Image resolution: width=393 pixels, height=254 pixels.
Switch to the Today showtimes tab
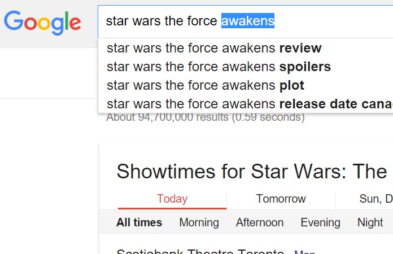pyautogui.click(x=172, y=199)
